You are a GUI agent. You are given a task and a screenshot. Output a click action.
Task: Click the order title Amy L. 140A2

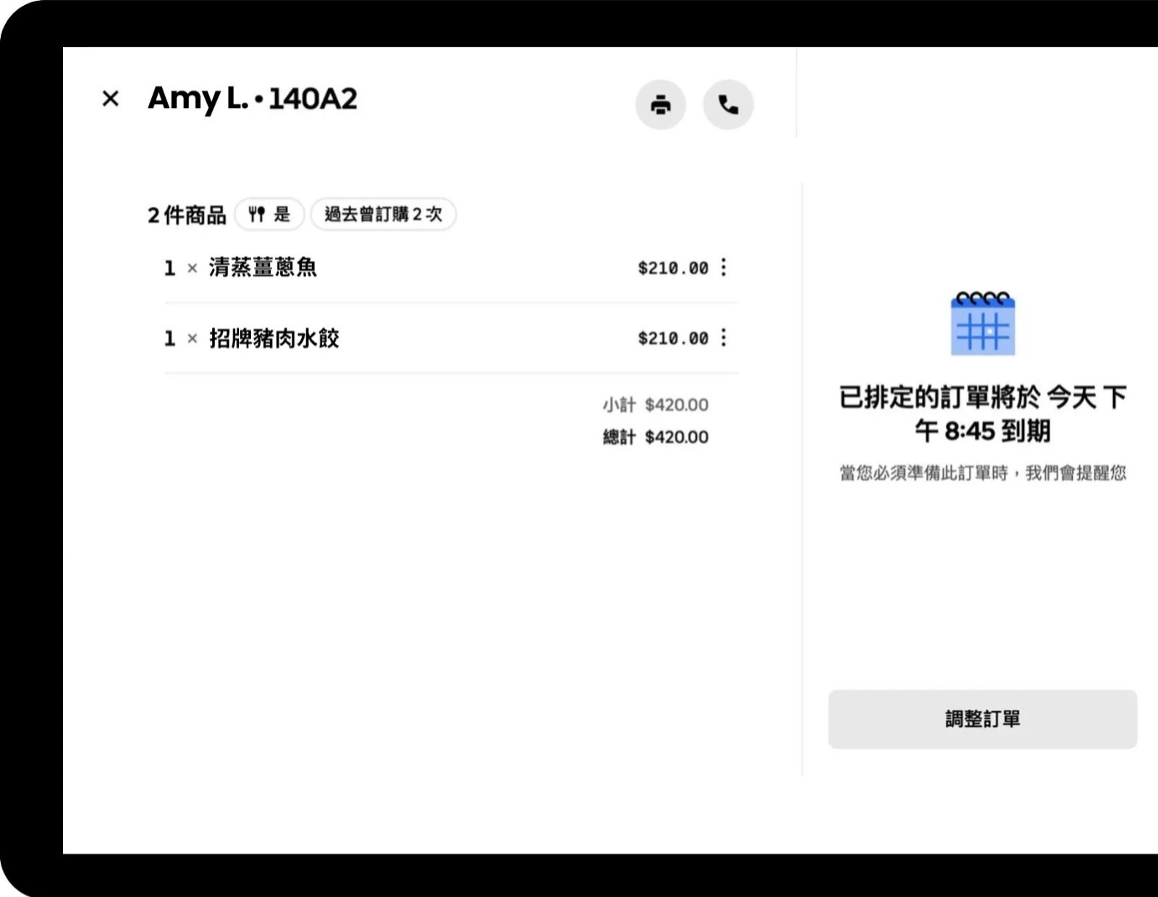[253, 98]
